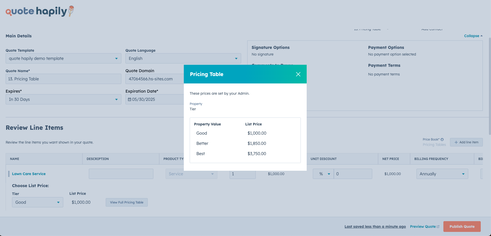Open the Lawn Care Service line item link
Image resolution: width=491 pixels, height=236 pixels.
29,174
